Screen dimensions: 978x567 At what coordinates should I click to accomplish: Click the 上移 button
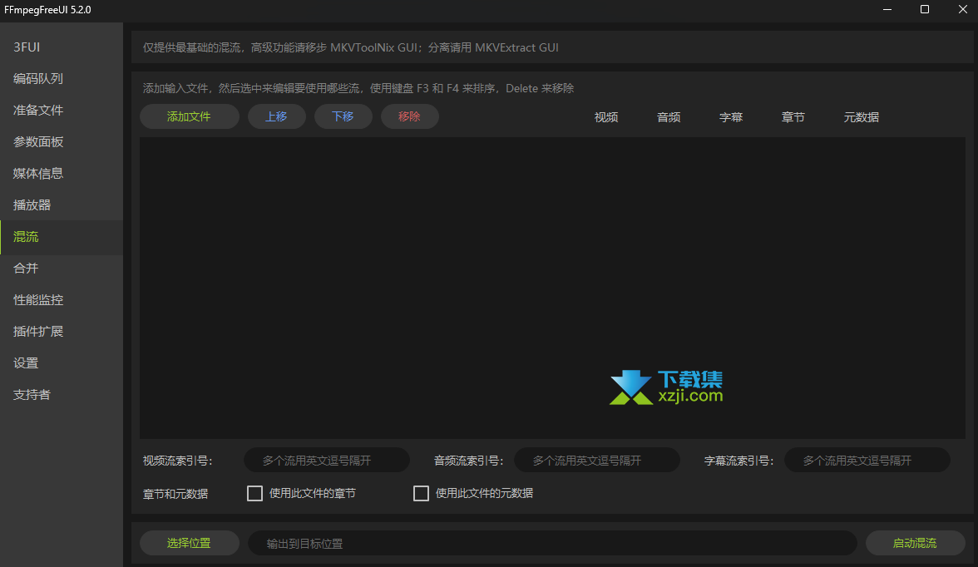pos(276,116)
